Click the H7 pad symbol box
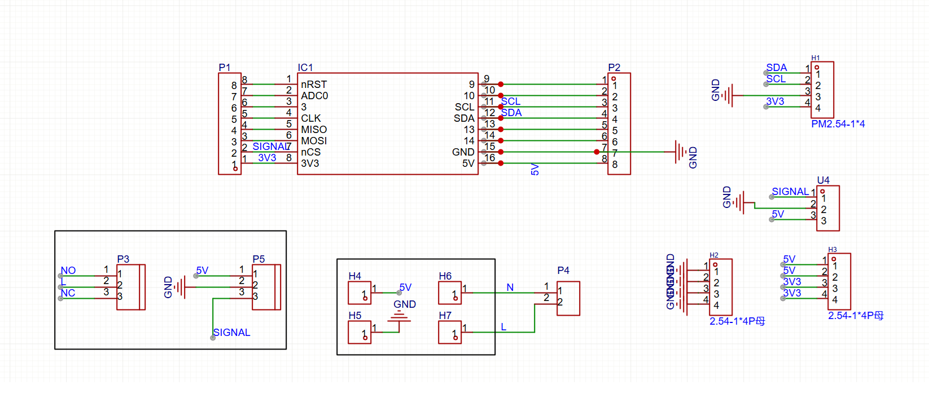Screen dimensions: 929x416 tap(450, 333)
